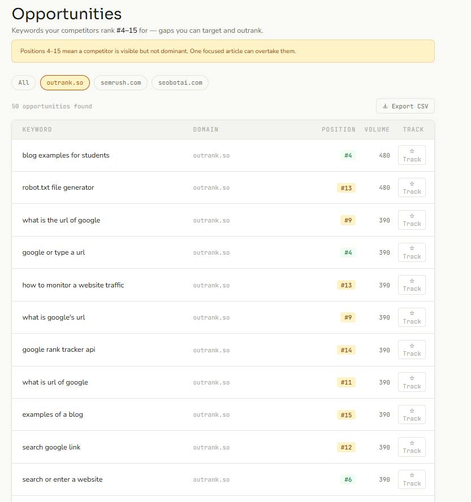Star the "what is google's url" row
The height and width of the screenshot is (502, 471).
pyautogui.click(x=412, y=317)
